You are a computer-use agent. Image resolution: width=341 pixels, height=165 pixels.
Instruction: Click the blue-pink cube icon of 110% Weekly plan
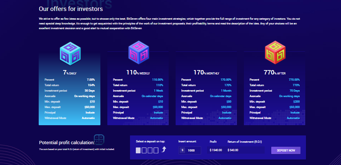138,53
